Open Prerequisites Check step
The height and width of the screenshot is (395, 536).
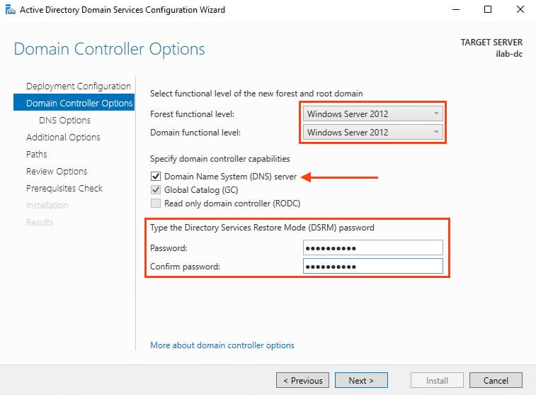pos(64,189)
